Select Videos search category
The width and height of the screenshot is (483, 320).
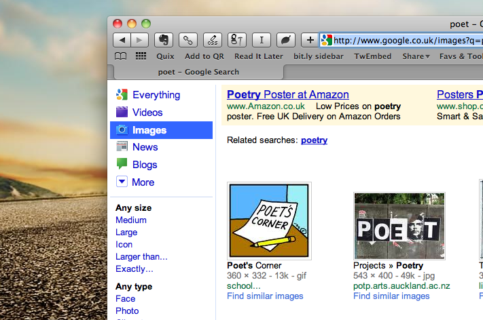tap(147, 112)
